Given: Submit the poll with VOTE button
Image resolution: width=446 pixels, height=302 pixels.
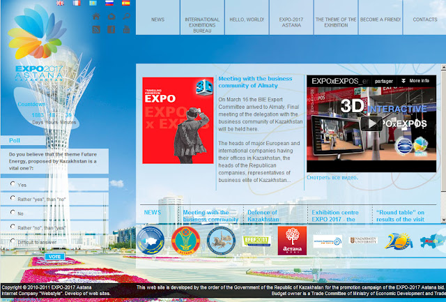Looking at the screenshot, I should coord(54,257).
